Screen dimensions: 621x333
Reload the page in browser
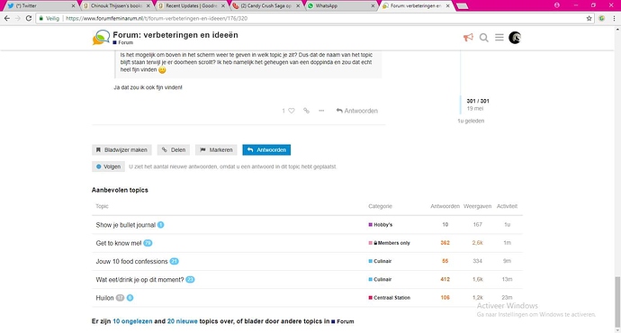click(29, 18)
